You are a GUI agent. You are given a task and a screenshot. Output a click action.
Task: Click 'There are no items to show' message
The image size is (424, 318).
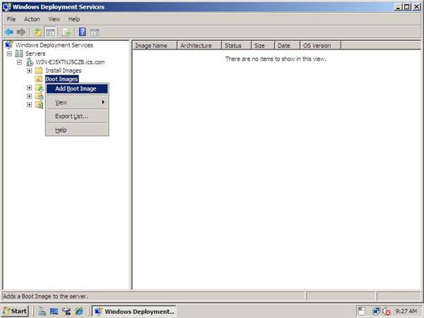point(276,59)
